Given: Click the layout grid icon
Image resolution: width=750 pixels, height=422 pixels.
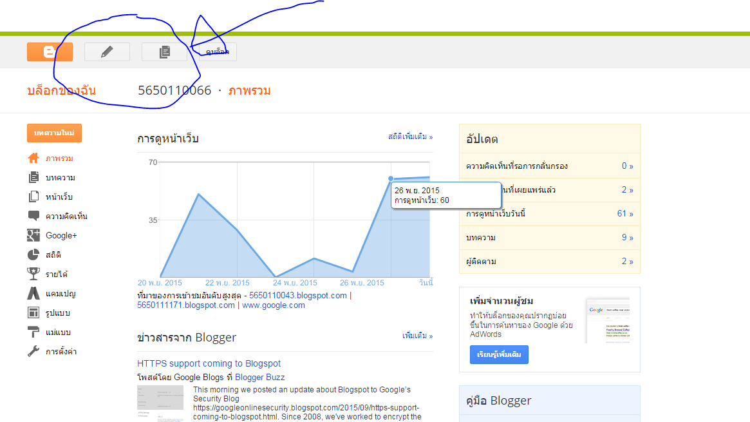Looking at the screenshot, I should tap(33, 312).
